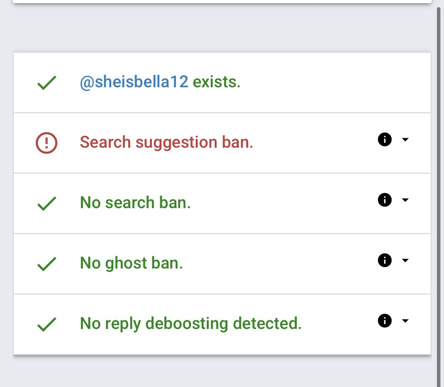This screenshot has width=444, height=387.
Task: Click info icon for reply deboosting row
Action: [384, 321]
